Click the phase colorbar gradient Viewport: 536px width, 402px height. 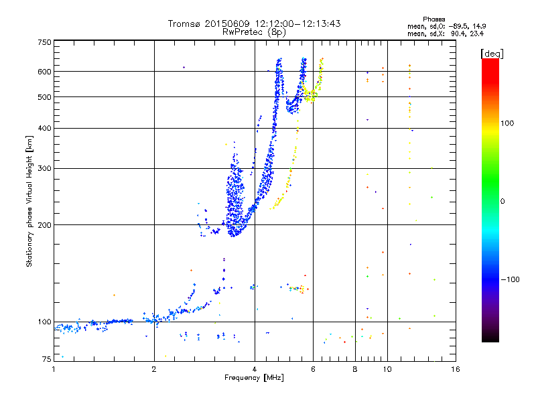click(490, 200)
